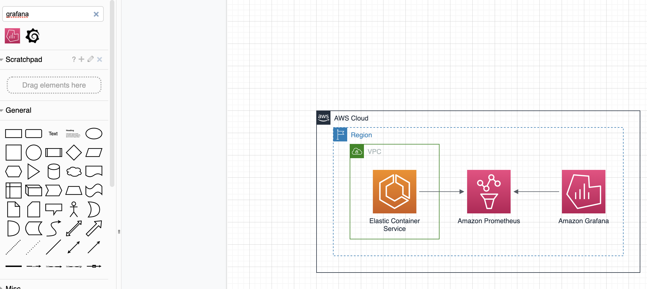Open Scratchpad help

(x=74, y=59)
